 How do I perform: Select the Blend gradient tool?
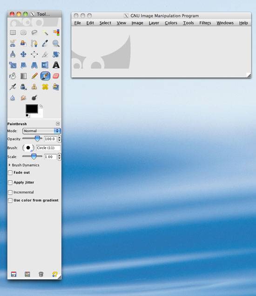point(23,76)
